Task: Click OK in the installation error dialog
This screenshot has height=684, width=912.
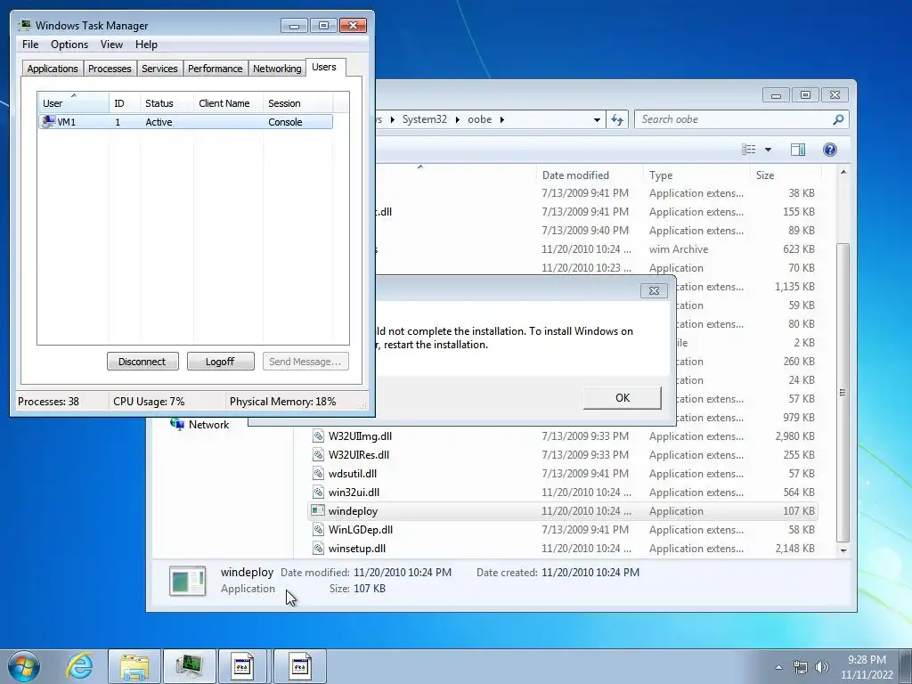Action: (622, 398)
